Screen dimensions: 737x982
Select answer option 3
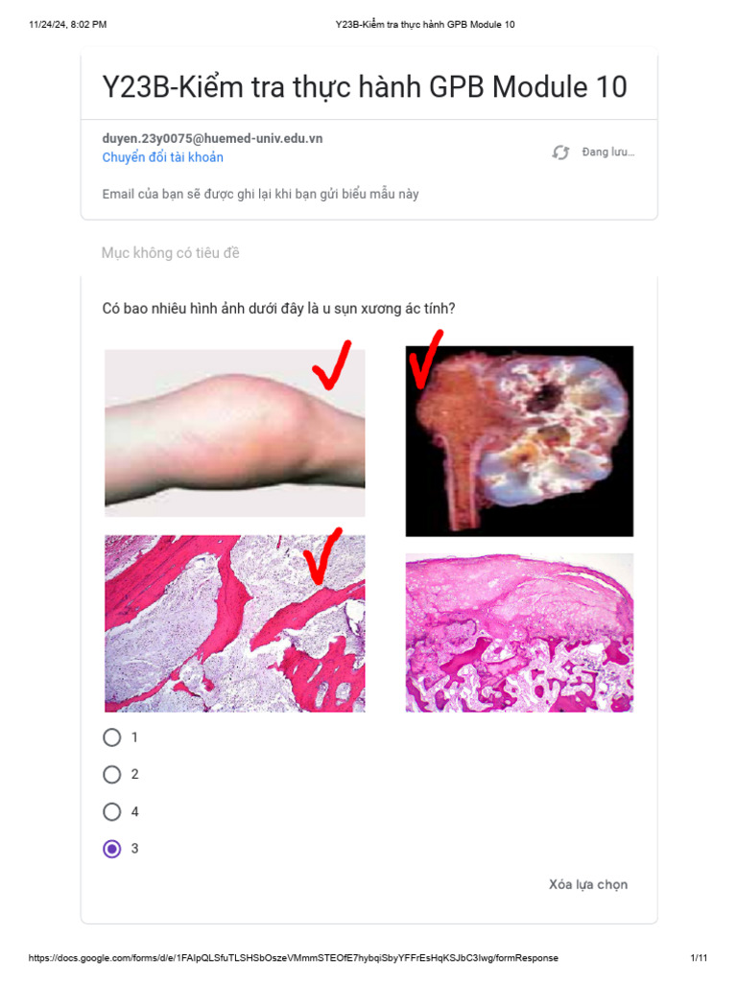[112, 849]
